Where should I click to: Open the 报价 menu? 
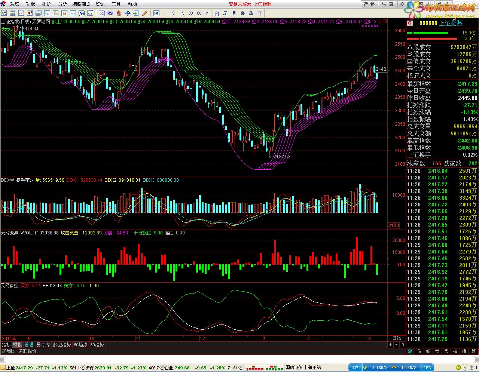tap(47, 4)
